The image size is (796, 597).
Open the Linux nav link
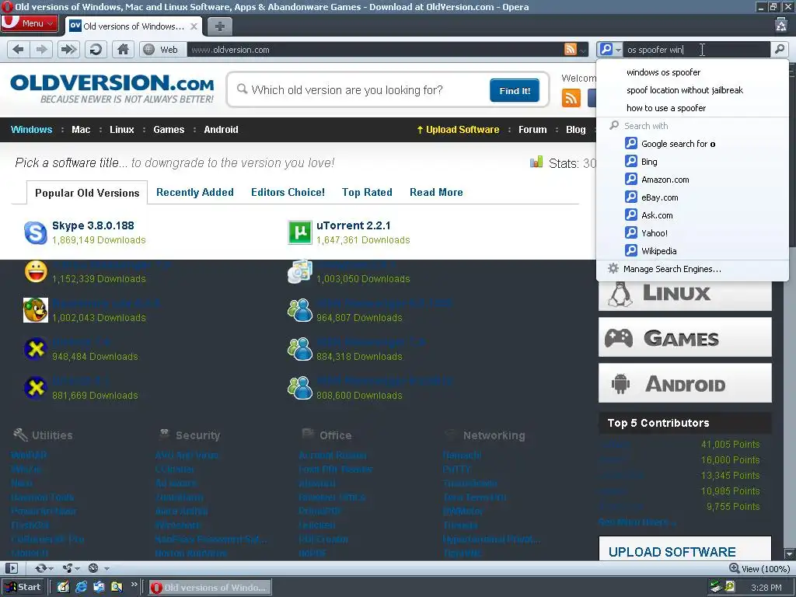122,130
